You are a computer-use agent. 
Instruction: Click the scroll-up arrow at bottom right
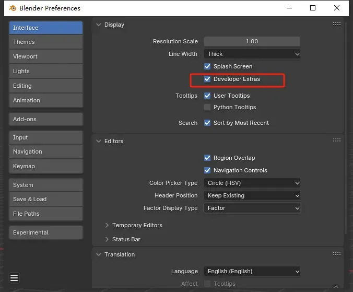click(x=336, y=286)
